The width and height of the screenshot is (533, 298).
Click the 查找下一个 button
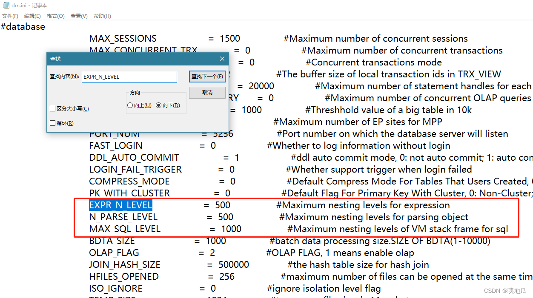click(207, 77)
